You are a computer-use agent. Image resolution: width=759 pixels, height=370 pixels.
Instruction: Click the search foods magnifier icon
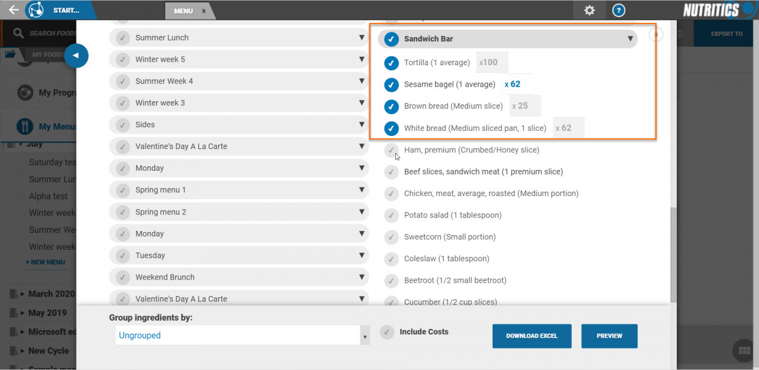18,33
